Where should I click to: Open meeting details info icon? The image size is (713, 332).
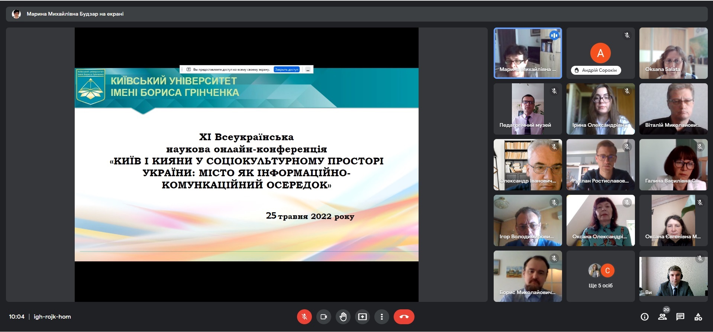pyautogui.click(x=645, y=317)
